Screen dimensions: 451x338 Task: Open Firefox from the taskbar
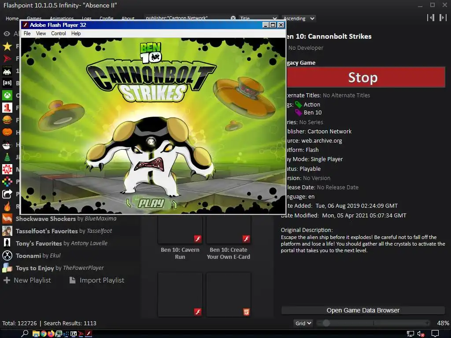point(51,334)
